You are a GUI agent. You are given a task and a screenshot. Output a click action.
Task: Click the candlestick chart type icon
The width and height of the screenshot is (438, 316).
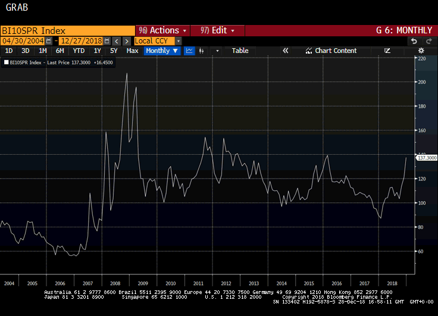pos(203,51)
